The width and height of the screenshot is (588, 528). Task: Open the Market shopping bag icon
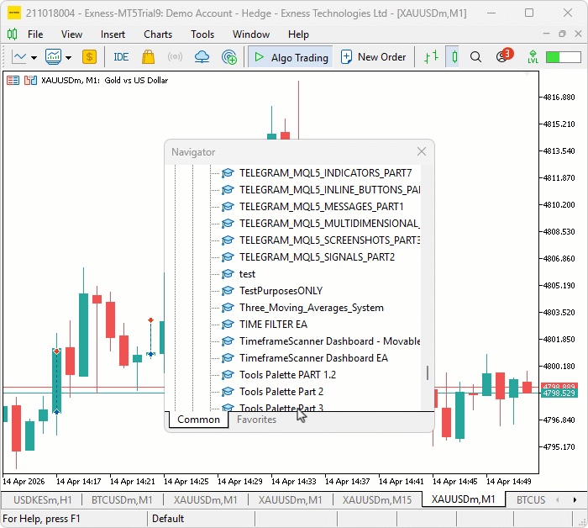[x=148, y=57]
